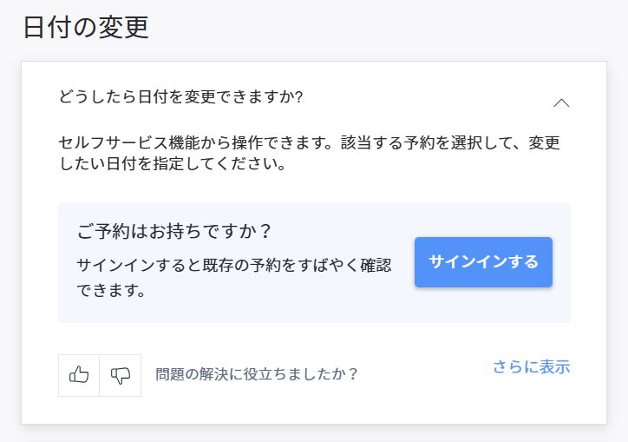Click the 問題の解決に役立ちましたか？ feedback prompt
Image resolution: width=628 pixels, height=442 pixels.
(257, 374)
